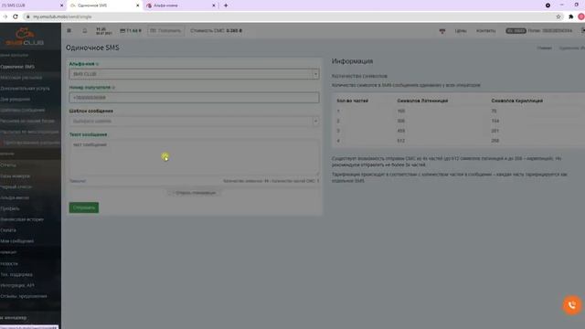The image size is (585, 329).
Task: Reload the page in browser
Action: (x=16, y=16)
